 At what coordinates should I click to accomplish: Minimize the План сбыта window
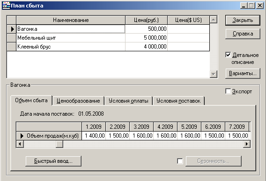[x=244, y=6]
